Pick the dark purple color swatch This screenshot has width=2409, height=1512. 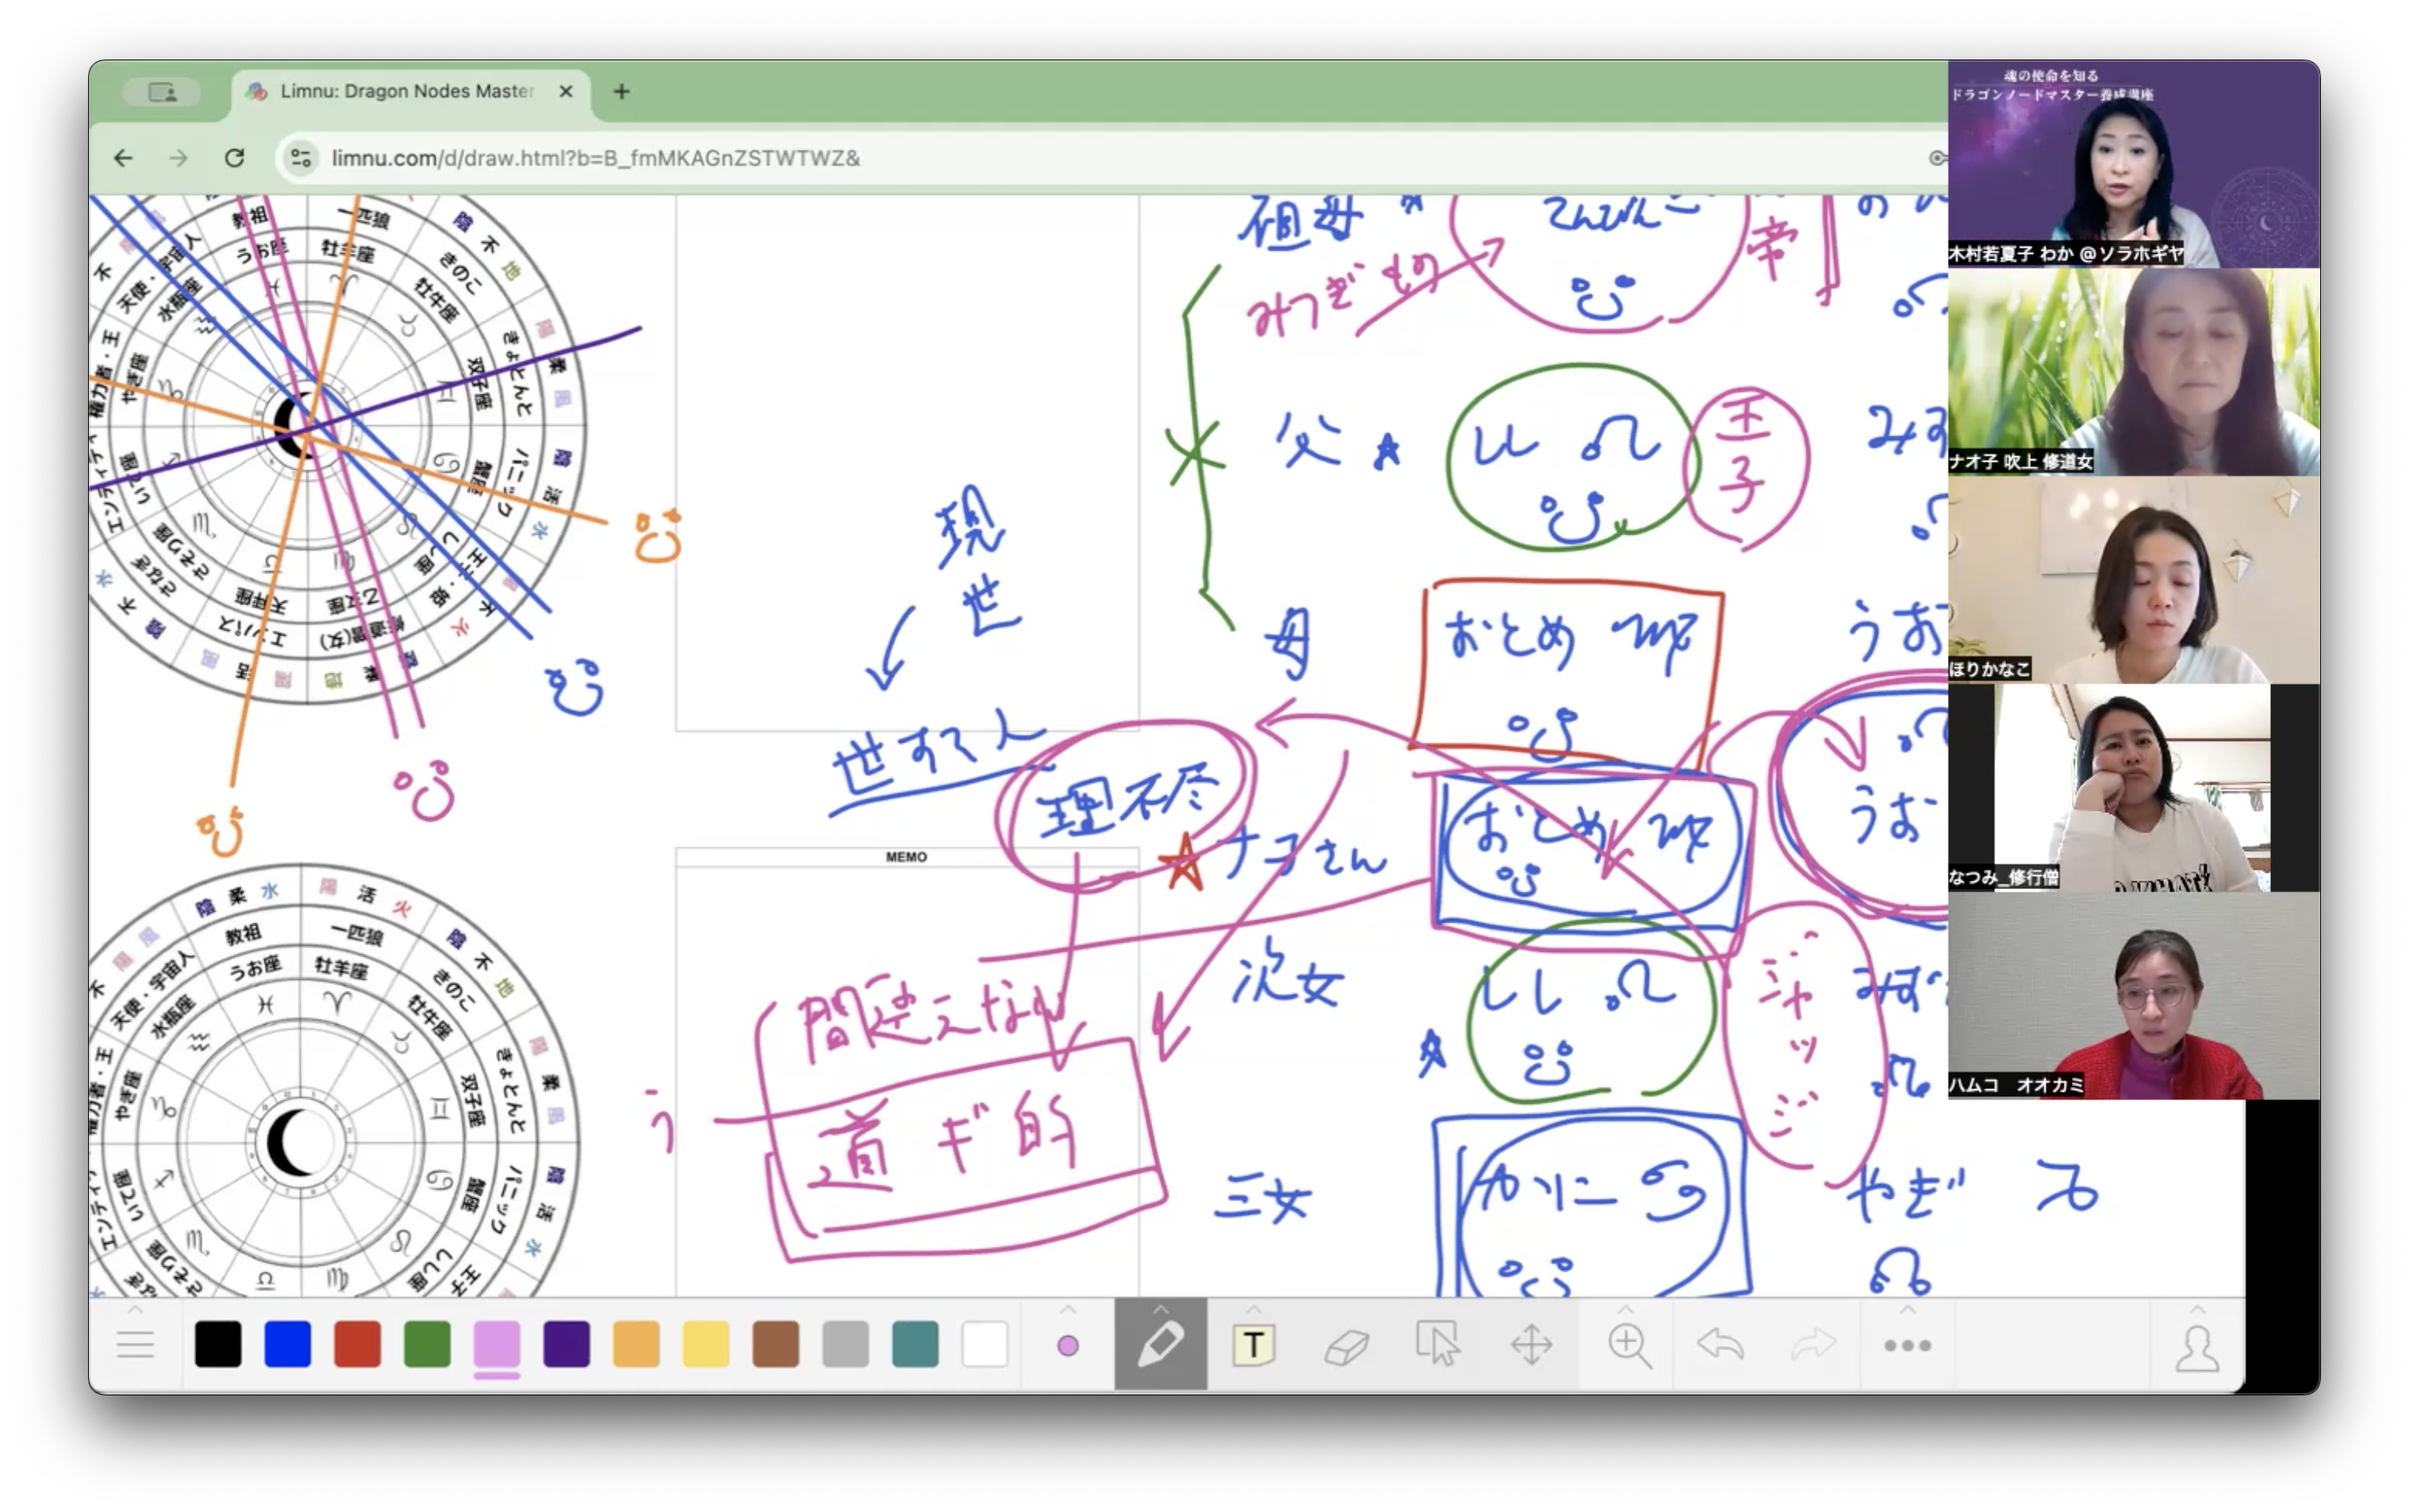(x=566, y=1344)
